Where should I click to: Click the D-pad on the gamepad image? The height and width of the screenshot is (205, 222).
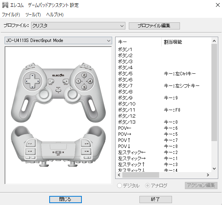[x=33, y=81]
